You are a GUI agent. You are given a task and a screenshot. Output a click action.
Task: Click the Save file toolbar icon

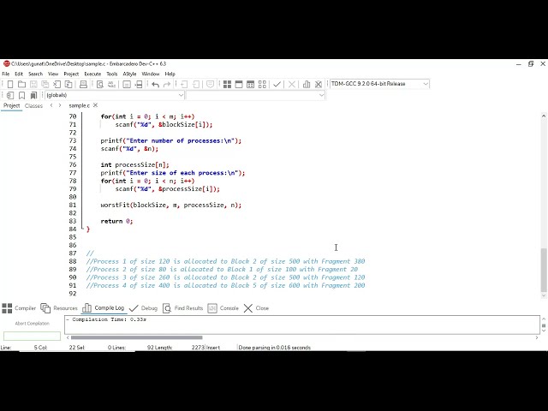pos(33,84)
